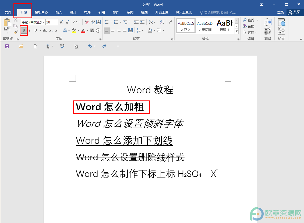Viewport: 304px width, 223px height.
Task: Click the Format Painter brush icon
Action: [x=16, y=32]
